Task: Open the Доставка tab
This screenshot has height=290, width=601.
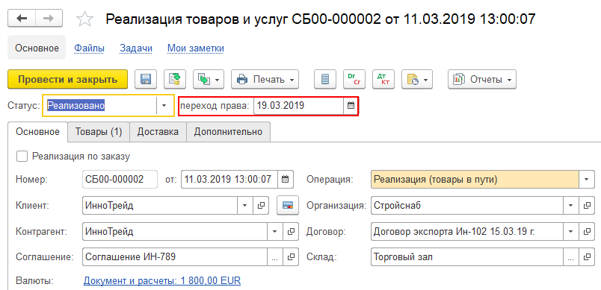Action: pos(158,132)
